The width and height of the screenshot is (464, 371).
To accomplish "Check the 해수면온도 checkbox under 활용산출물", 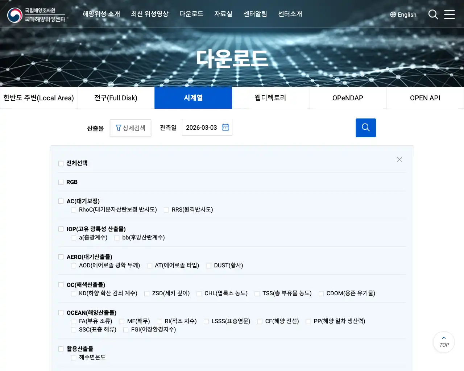I will pos(74,357).
